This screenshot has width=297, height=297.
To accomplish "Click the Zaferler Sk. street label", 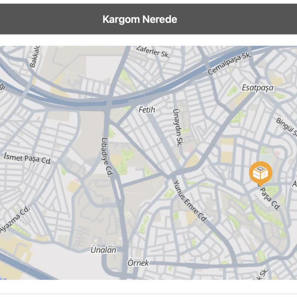I will [153, 51].
